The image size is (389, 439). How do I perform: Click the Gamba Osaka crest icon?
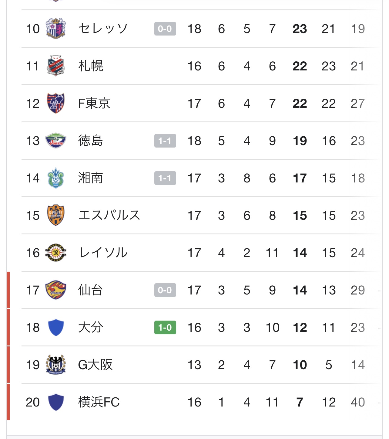56,365
